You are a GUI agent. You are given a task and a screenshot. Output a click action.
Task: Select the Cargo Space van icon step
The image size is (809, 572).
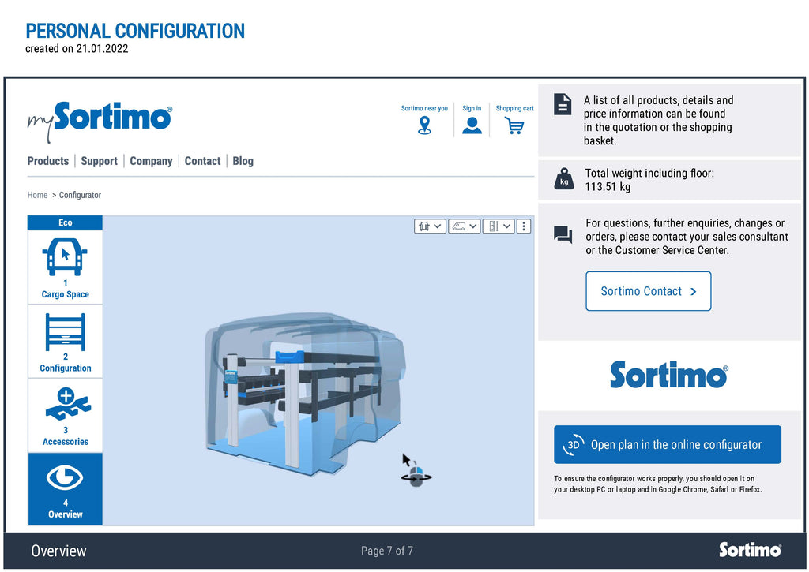point(65,256)
